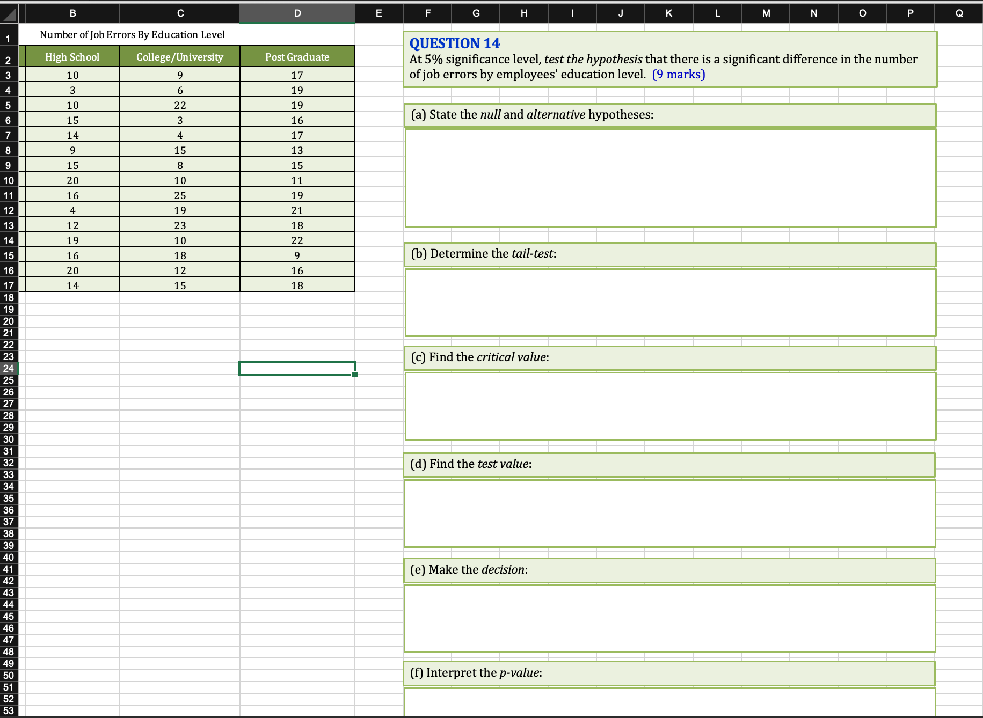Click the answer box below State the null and alternative hypotheses
Viewport: 983px width, 718px height.
(668, 177)
